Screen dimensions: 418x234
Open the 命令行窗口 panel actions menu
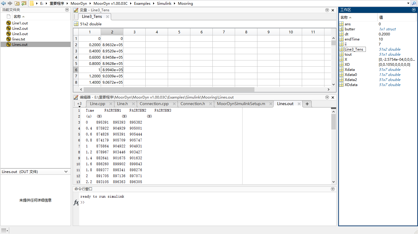(x=332, y=189)
